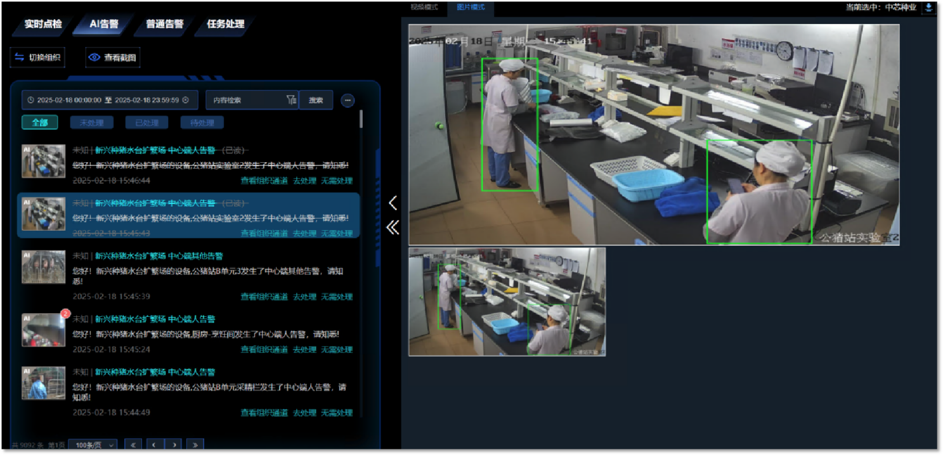Click 查看组织通道 on 15:45:39 alert
Screen dimensions: 943x455
264,297
